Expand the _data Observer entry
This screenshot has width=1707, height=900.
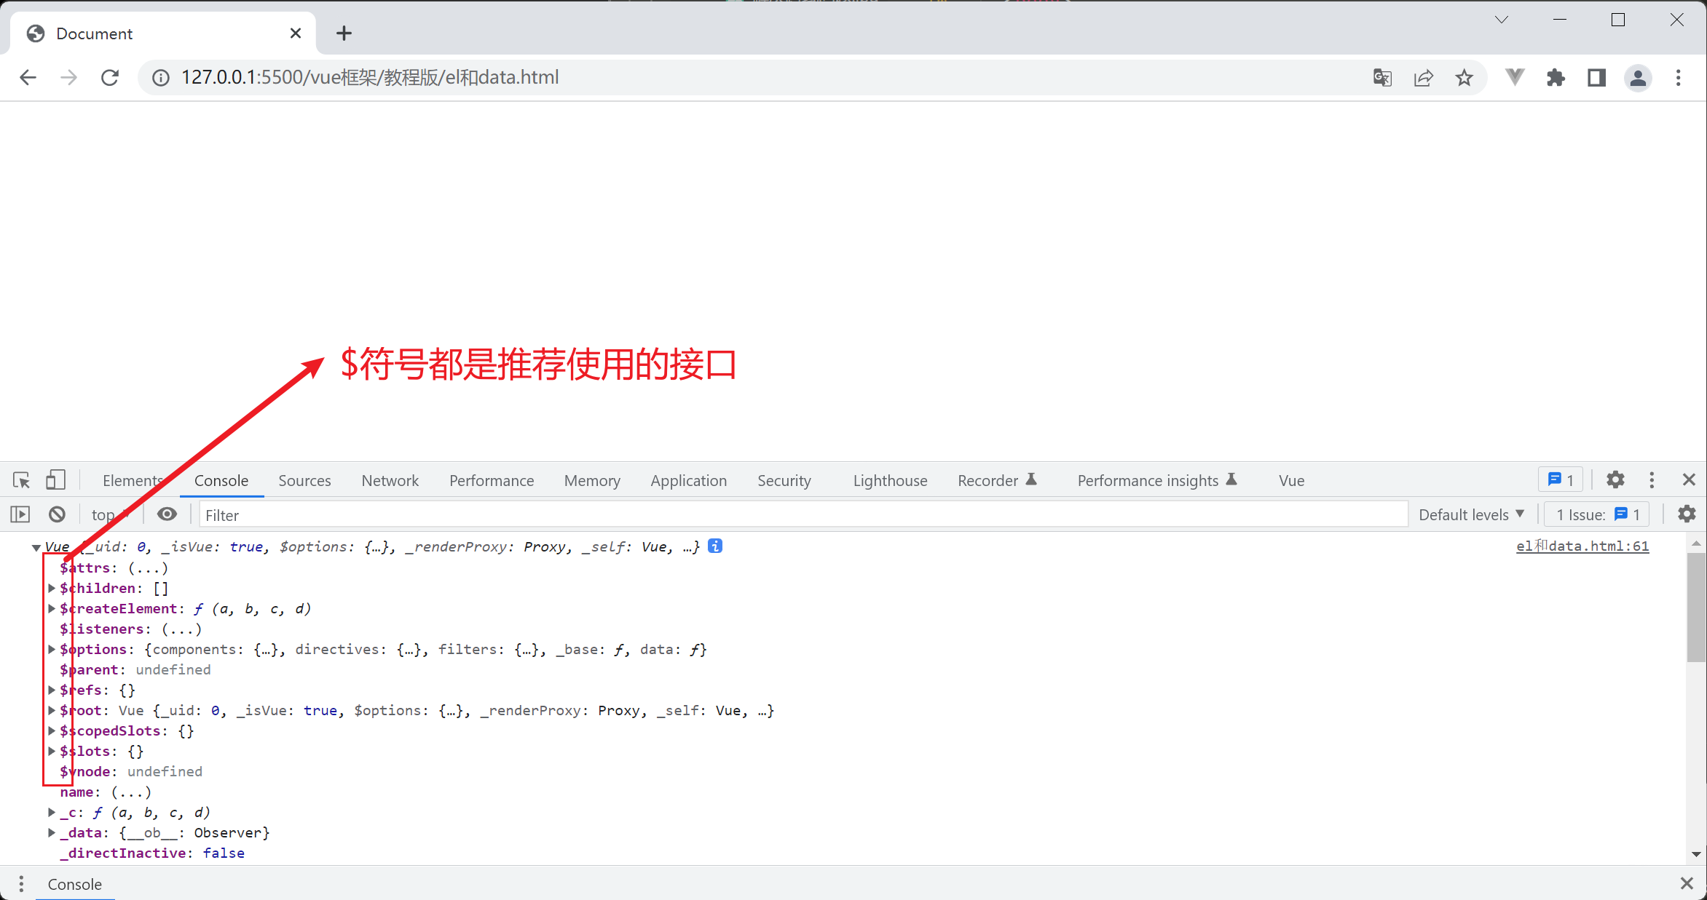pos(52,832)
